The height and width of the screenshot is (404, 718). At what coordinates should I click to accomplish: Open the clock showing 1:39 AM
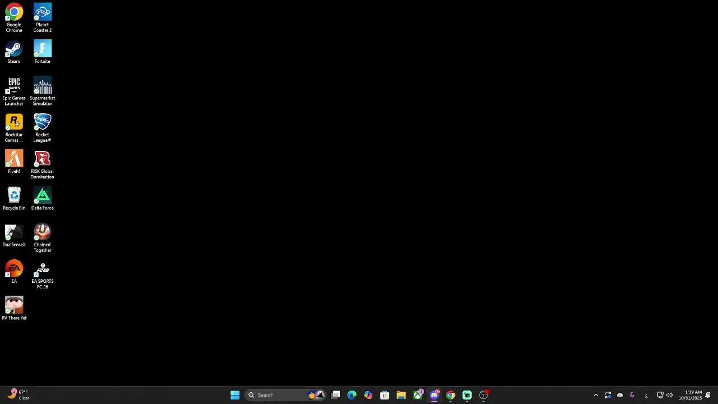(690, 395)
